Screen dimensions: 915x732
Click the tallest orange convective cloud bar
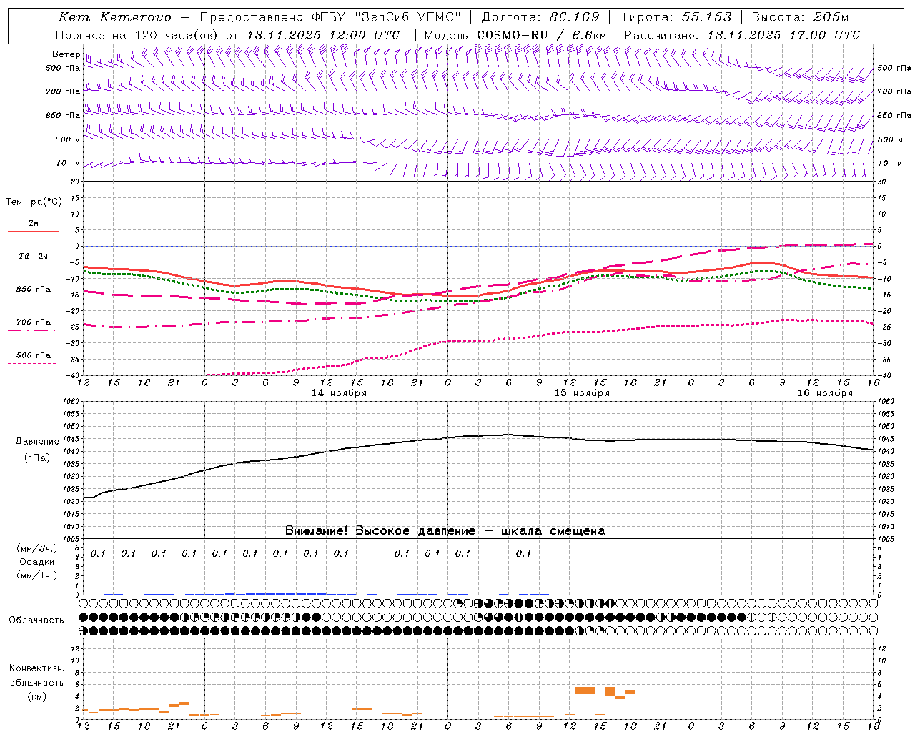610,691
